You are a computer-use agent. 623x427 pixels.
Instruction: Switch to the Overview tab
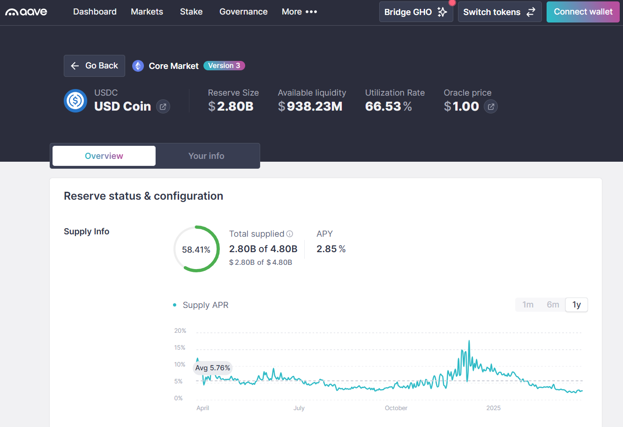104,156
